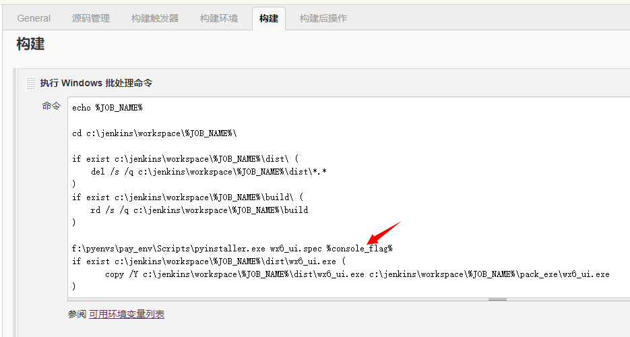Click the 'cd c:\jenkins\workspace' line
This screenshot has height=337, width=630.
[154, 133]
